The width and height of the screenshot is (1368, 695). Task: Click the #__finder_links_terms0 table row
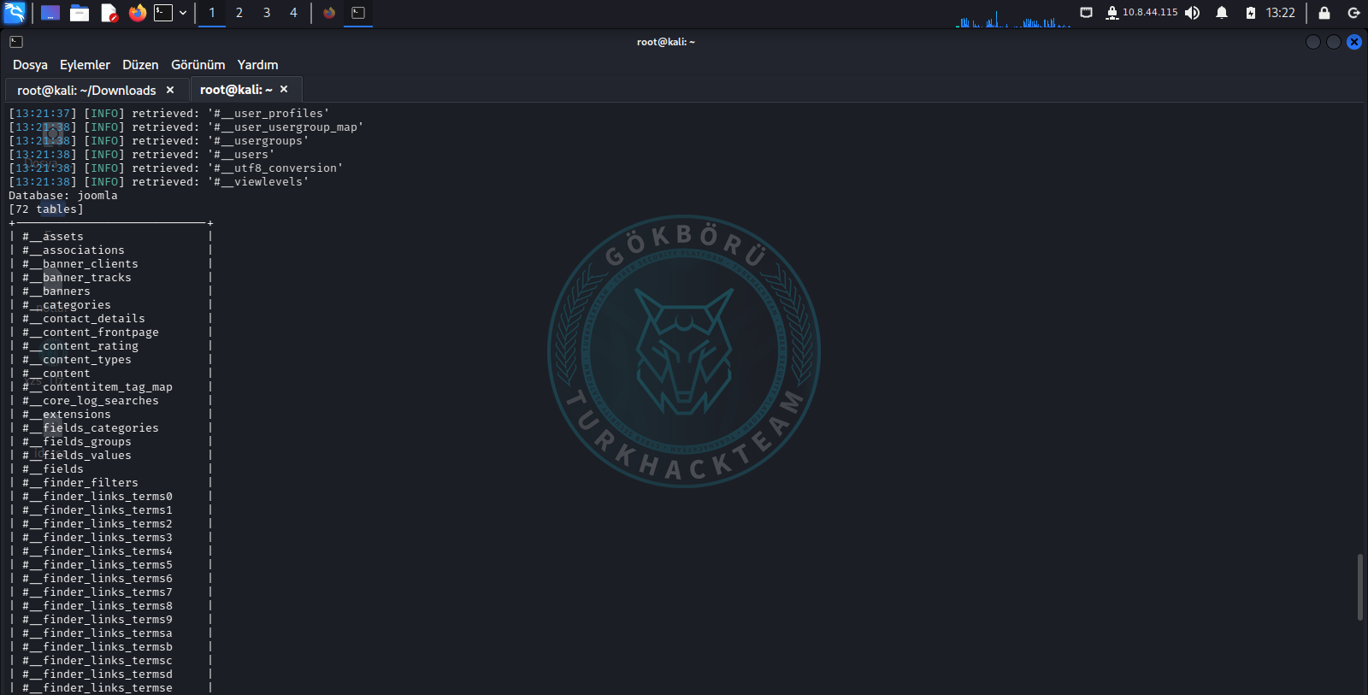[x=110, y=497]
